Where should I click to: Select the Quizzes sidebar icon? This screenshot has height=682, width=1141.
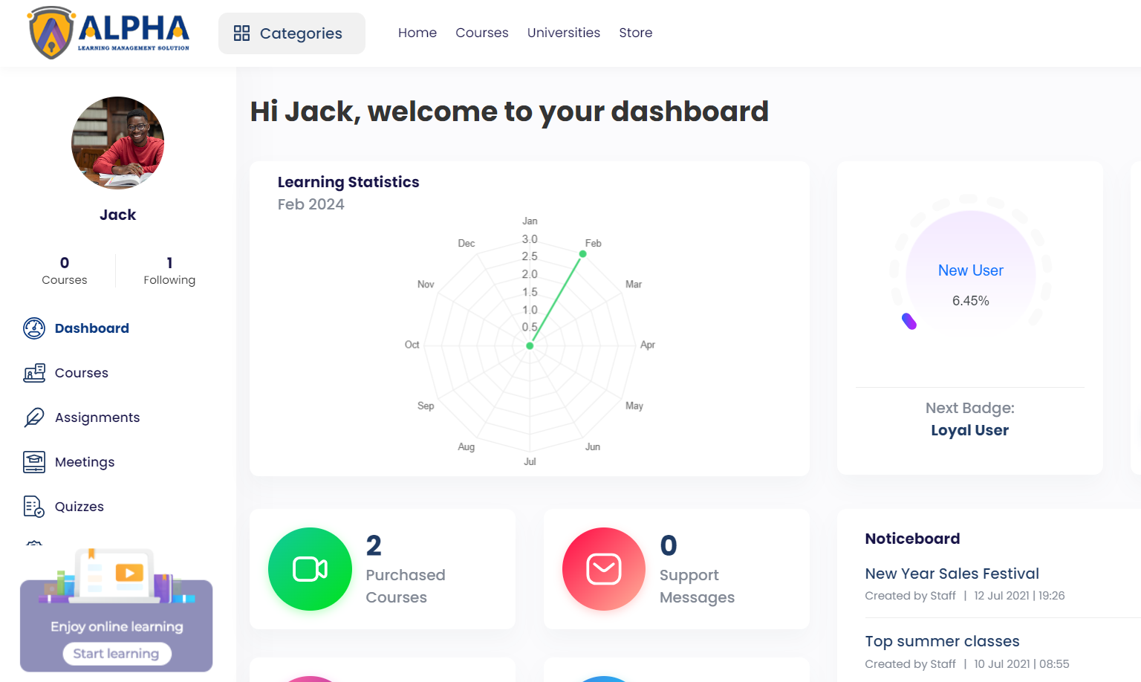(x=34, y=507)
